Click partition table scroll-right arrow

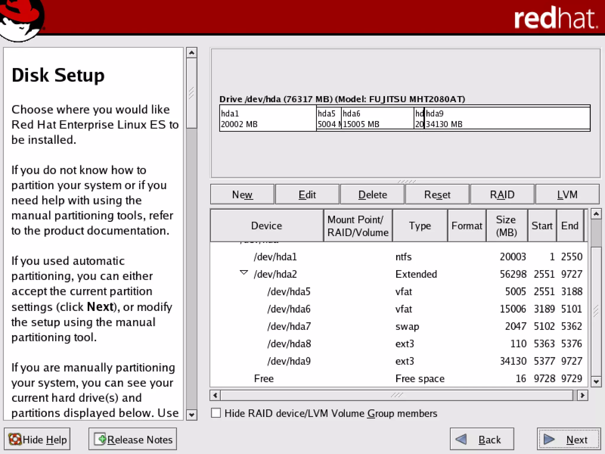pyautogui.click(x=582, y=395)
